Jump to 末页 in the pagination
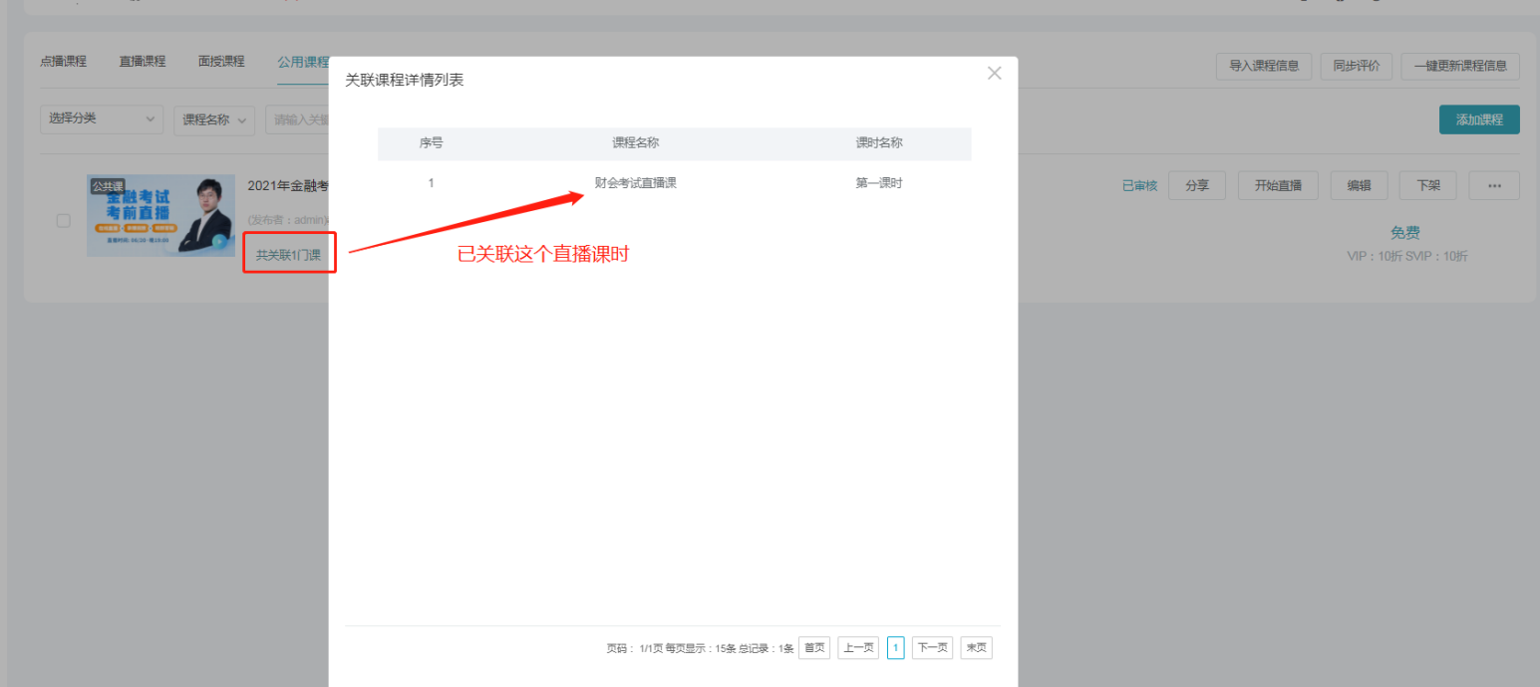This screenshot has height=687, width=1540. 976,648
